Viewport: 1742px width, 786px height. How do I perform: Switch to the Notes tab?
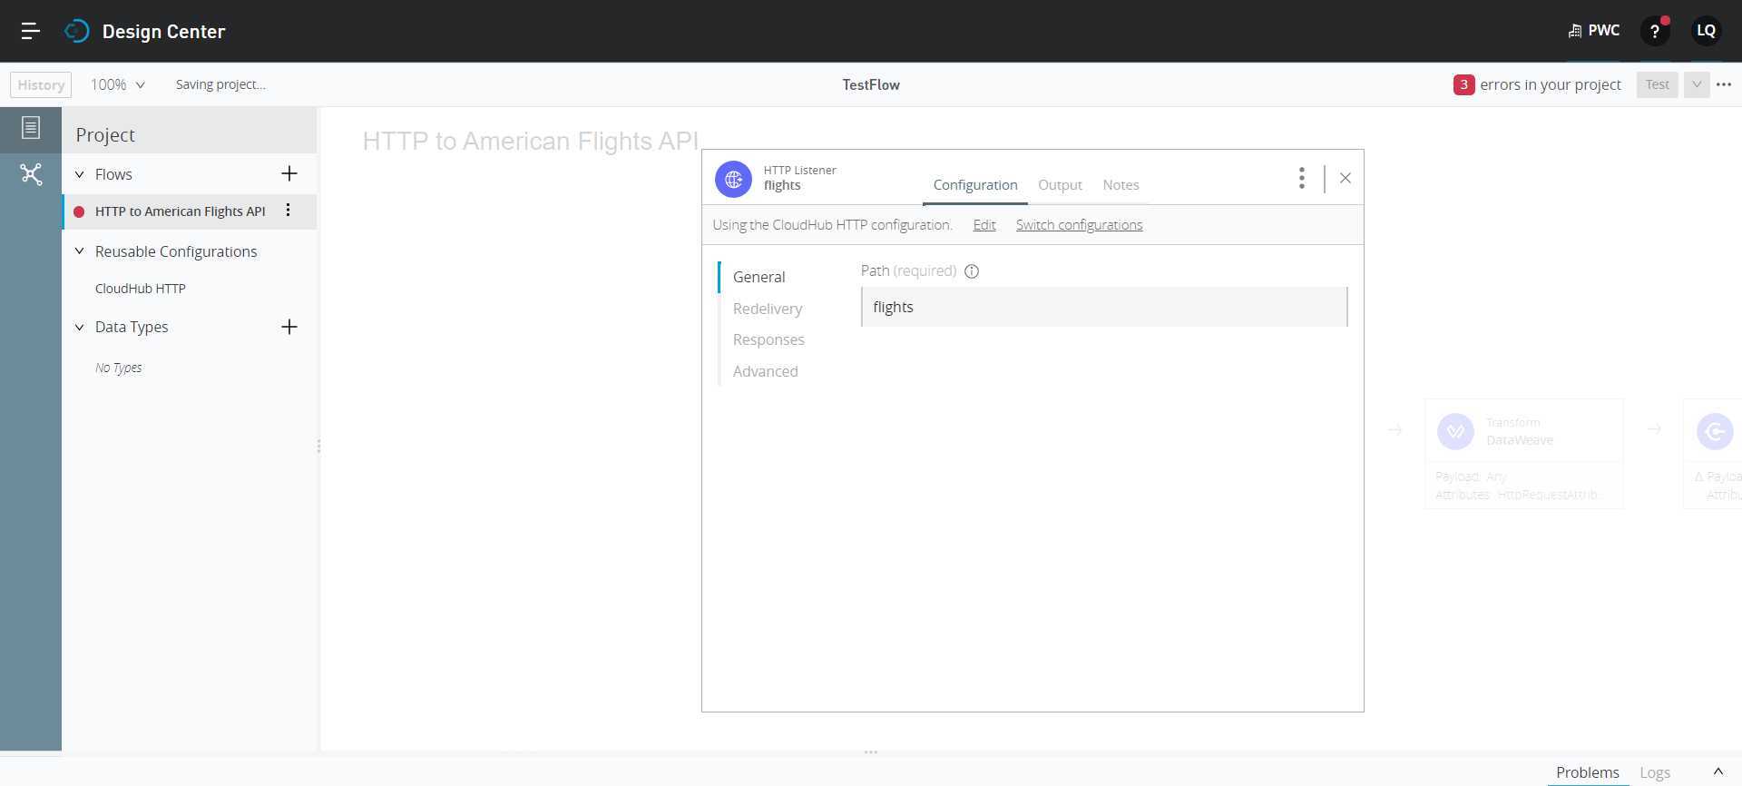(x=1121, y=185)
